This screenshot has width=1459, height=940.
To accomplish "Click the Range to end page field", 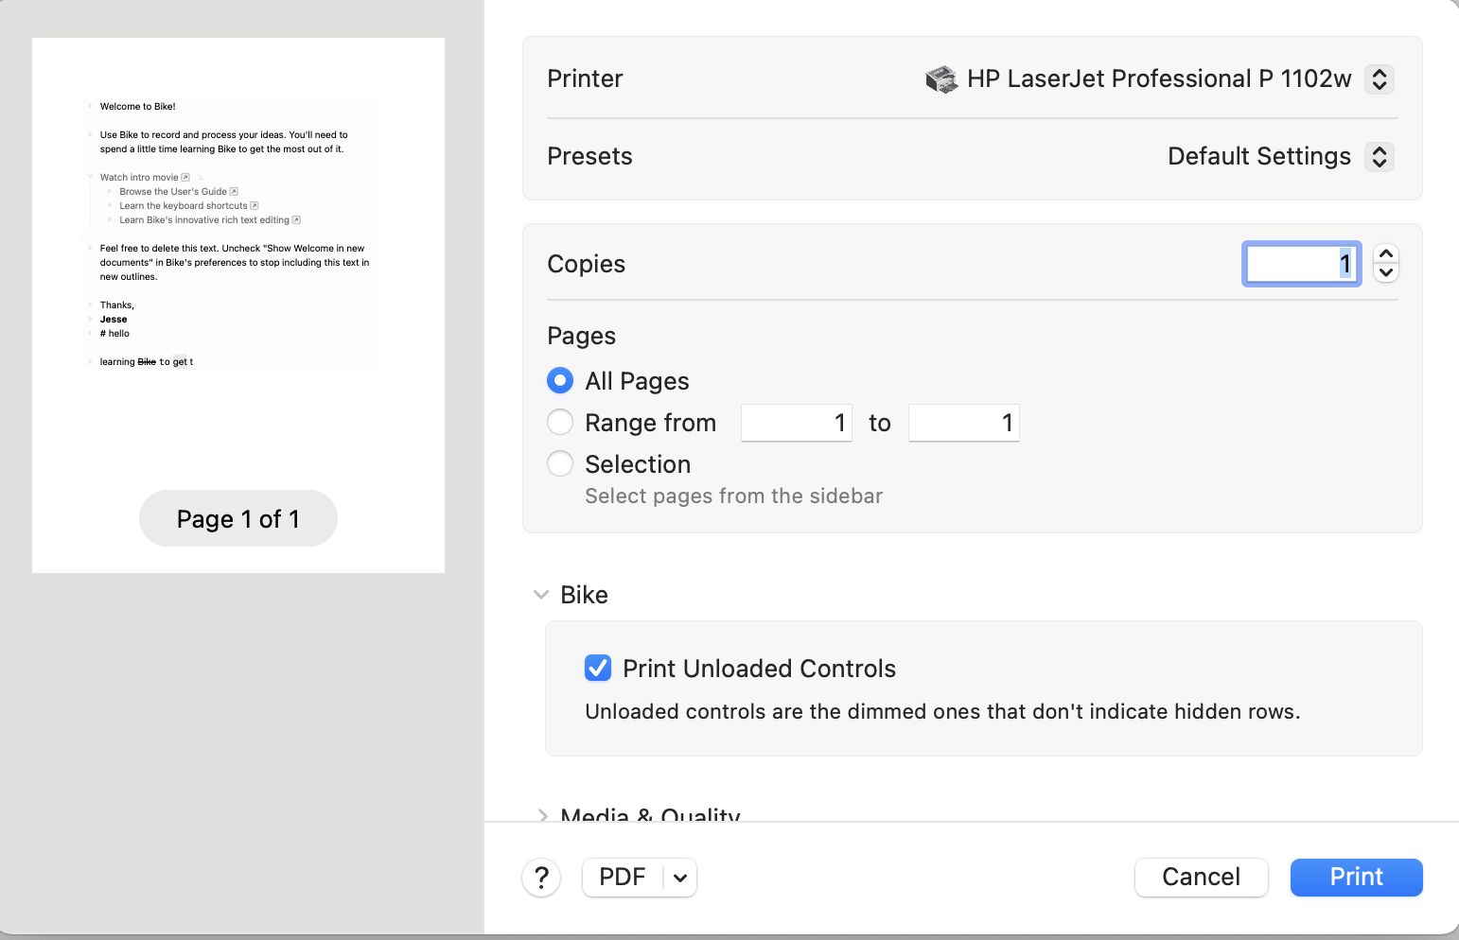I will (x=964, y=423).
